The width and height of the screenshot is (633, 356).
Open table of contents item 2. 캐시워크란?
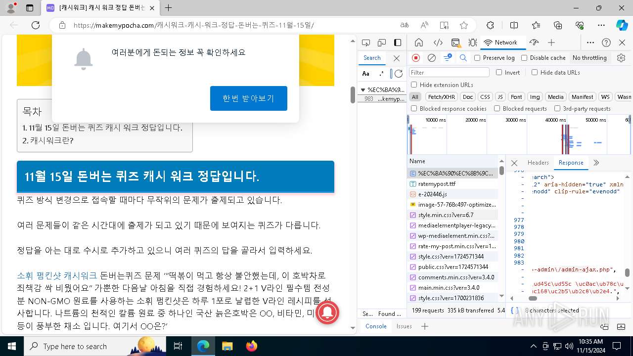click(47, 140)
